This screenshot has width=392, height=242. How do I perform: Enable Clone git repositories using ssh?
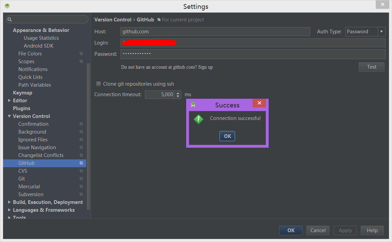click(x=98, y=84)
